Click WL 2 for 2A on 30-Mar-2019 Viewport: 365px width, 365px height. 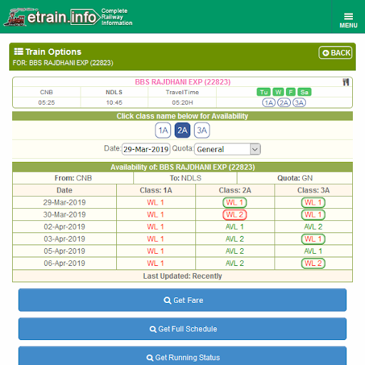click(x=235, y=215)
